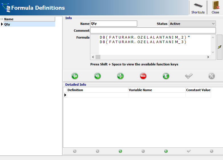Click the Variable Name column header

point(157,90)
